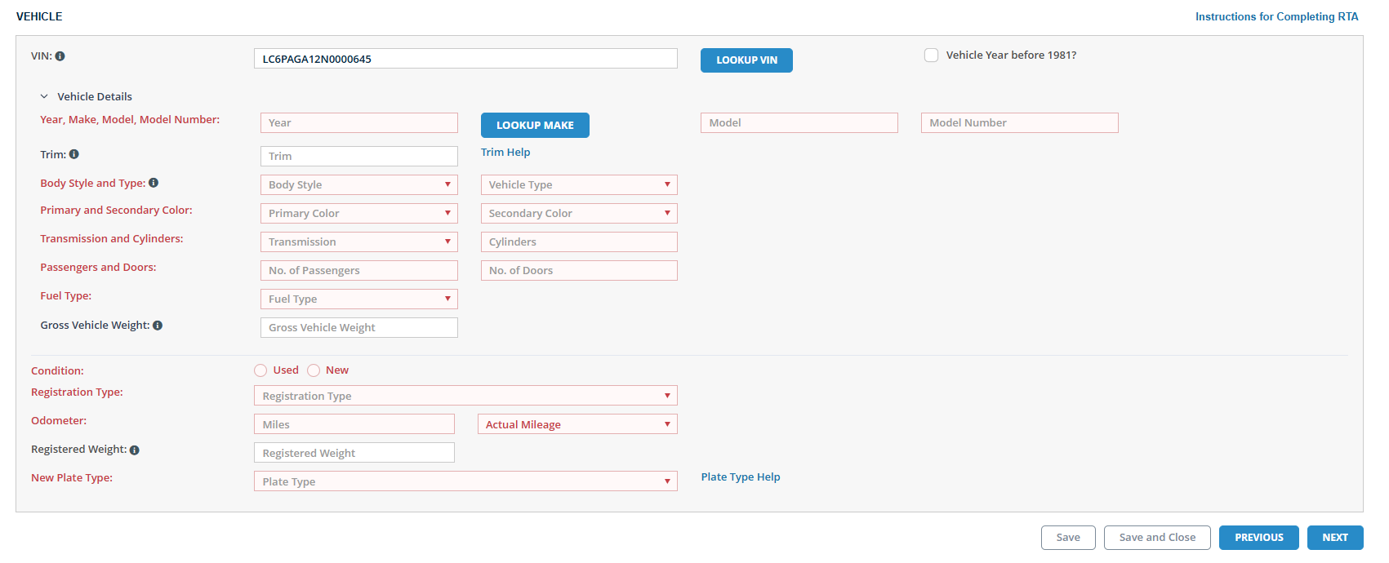Open the Trim Help link
Image resolution: width=1389 pixels, height=563 pixels.
[x=505, y=153]
